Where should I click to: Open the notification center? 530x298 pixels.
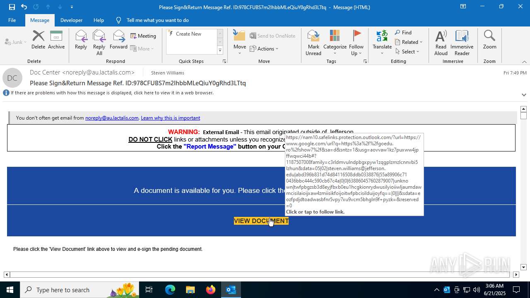[x=516, y=290]
